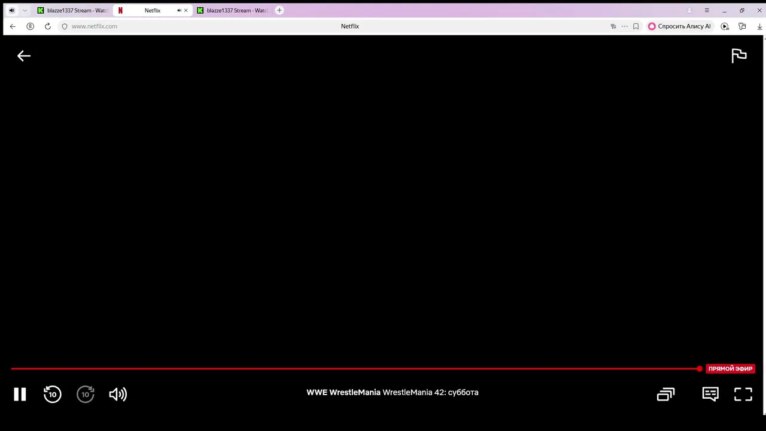Switch to second blazze1337 Stream tab
The height and width of the screenshot is (431, 766).
(232, 10)
